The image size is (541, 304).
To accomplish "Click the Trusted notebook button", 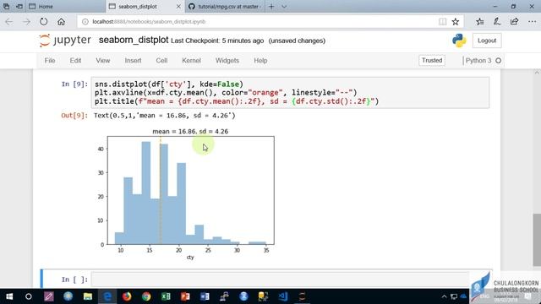I will point(432,60).
